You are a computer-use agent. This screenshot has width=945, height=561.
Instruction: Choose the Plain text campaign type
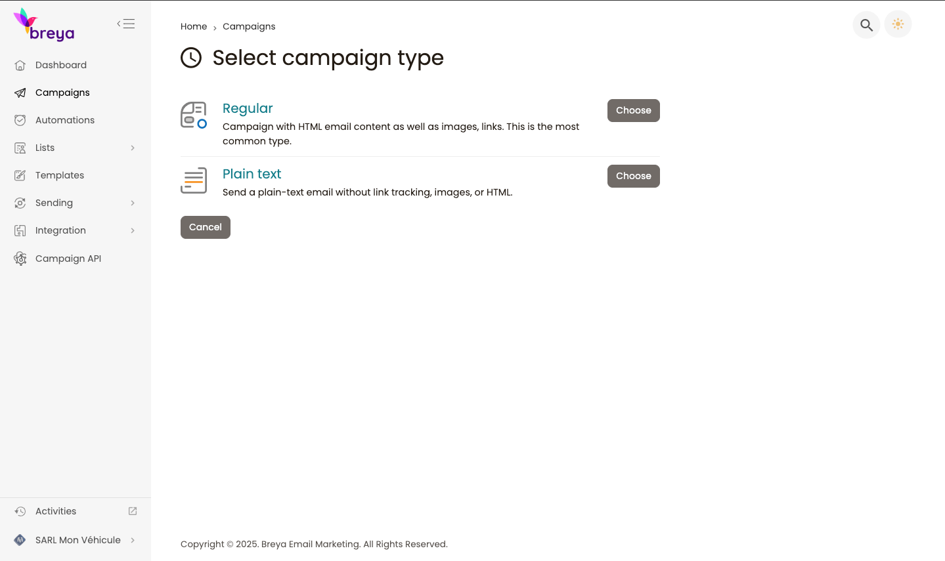click(633, 176)
